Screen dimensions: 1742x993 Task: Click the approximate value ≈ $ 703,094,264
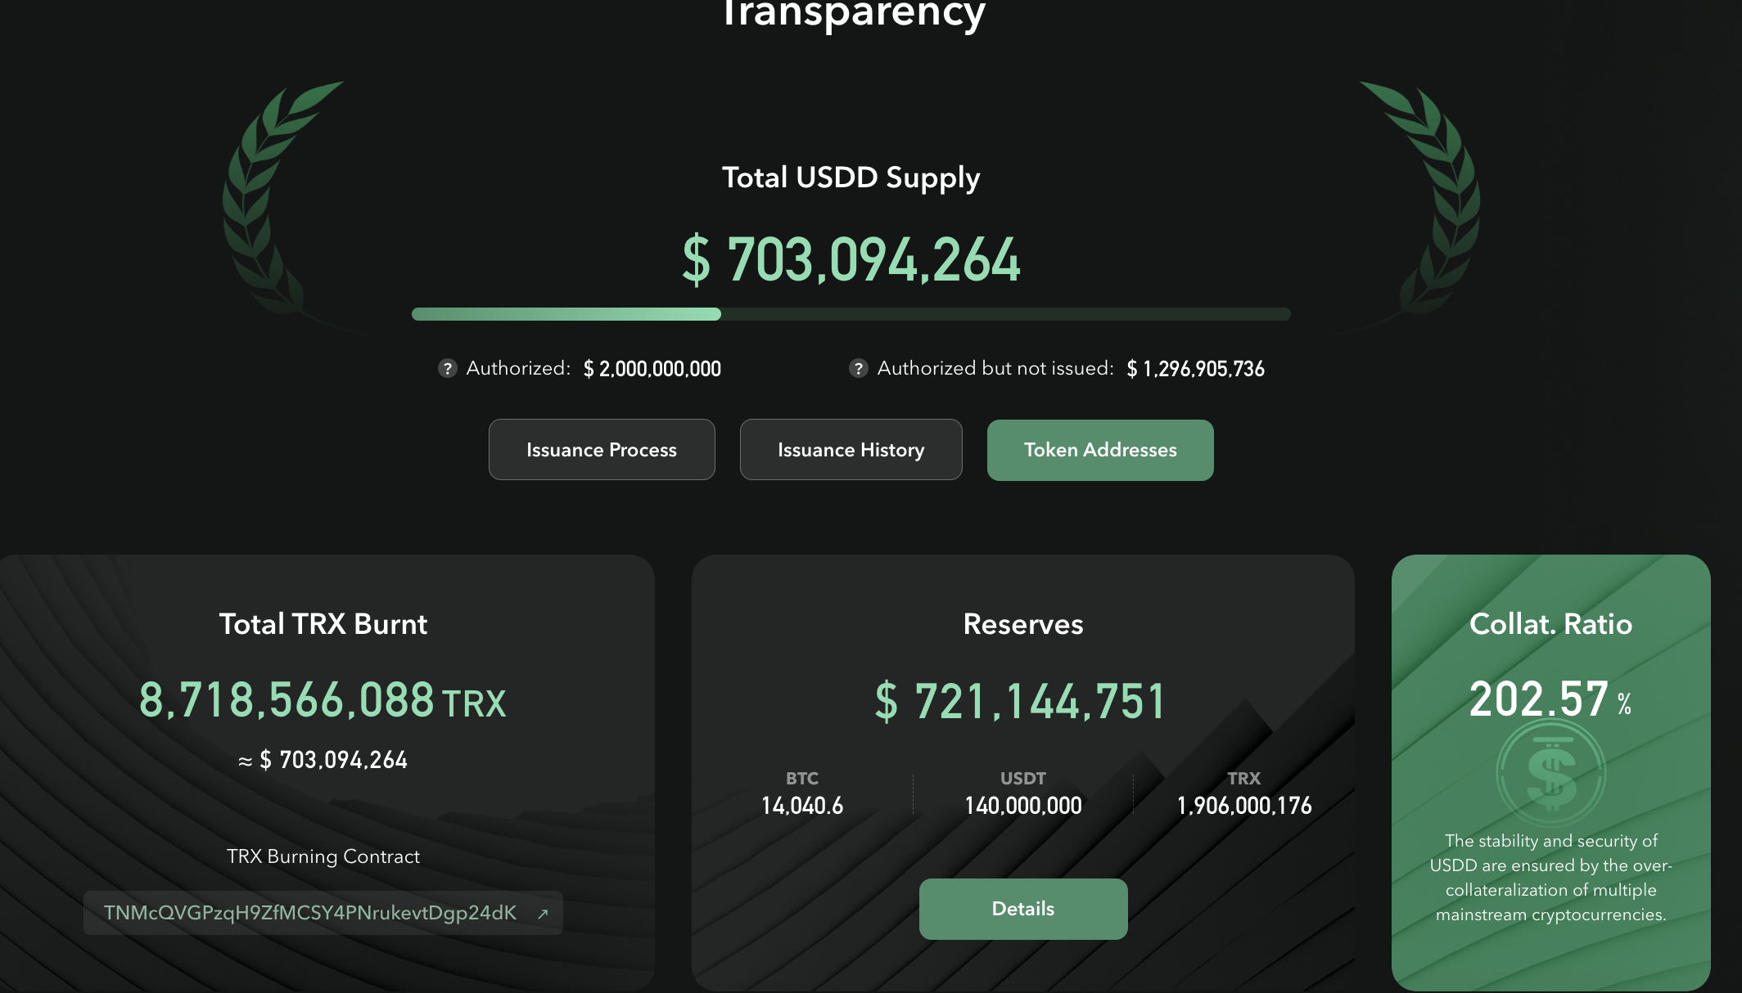323,760
